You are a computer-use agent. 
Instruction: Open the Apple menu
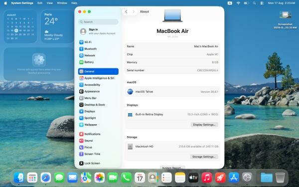(5, 3)
